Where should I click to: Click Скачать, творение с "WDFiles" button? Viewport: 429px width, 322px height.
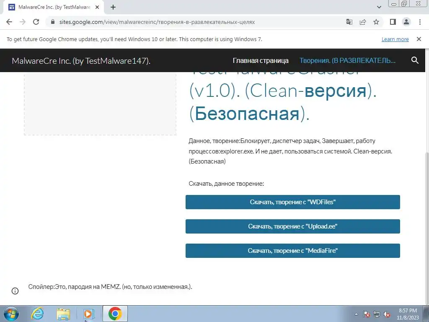click(x=293, y=202)
